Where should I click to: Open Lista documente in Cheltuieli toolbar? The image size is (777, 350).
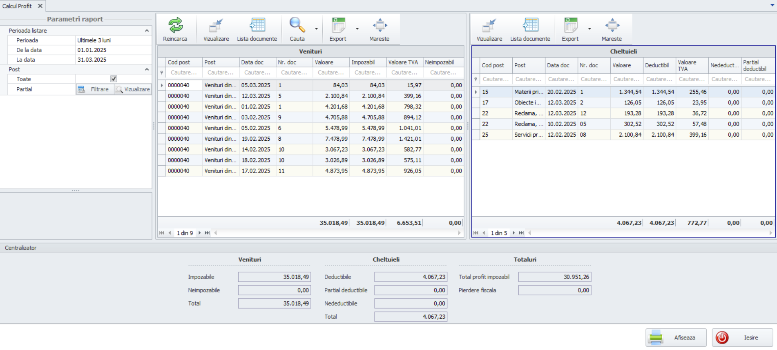point(530,29)
